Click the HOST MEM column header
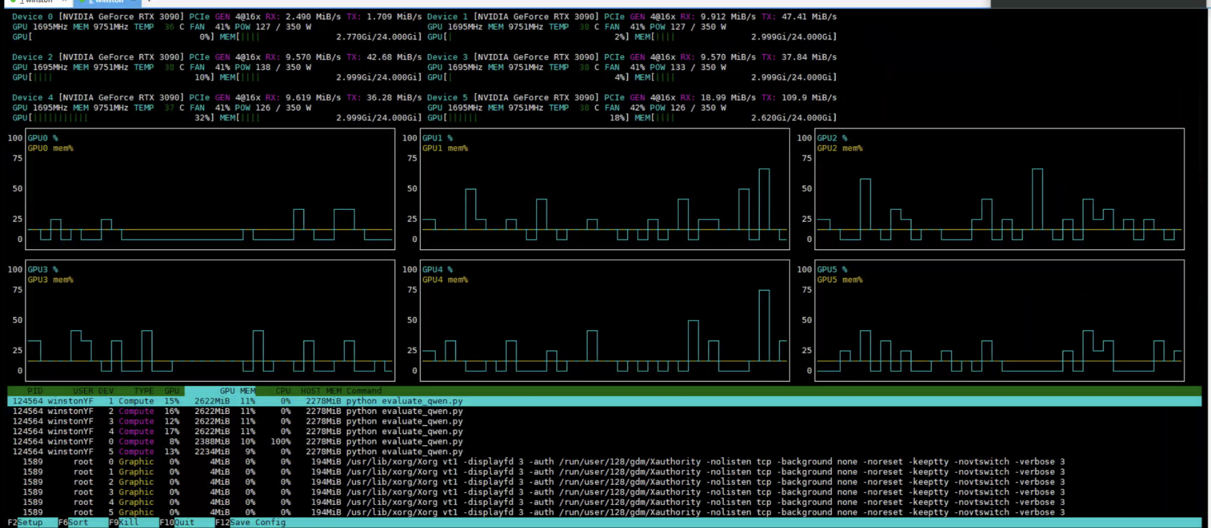 [321, 391]
